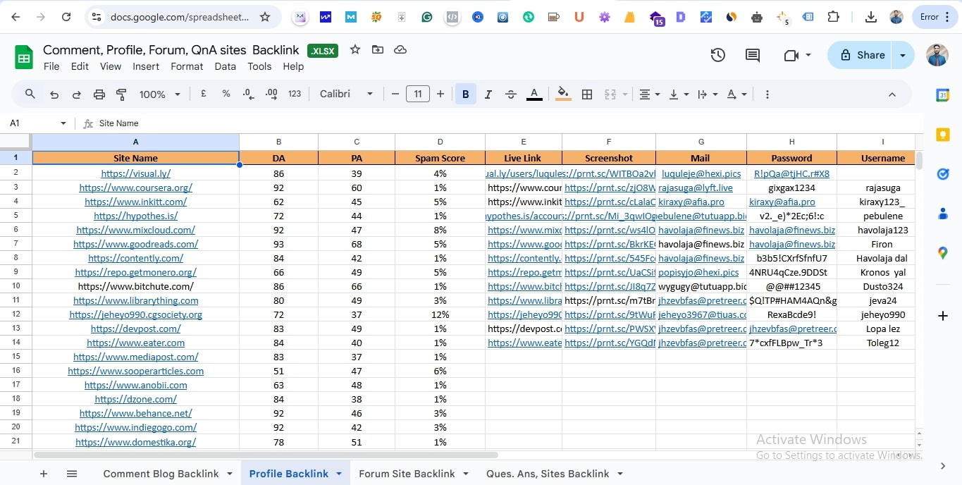Activate the paint format tool
This screenshot has height=485, width=962.
(x=121, y=94)
